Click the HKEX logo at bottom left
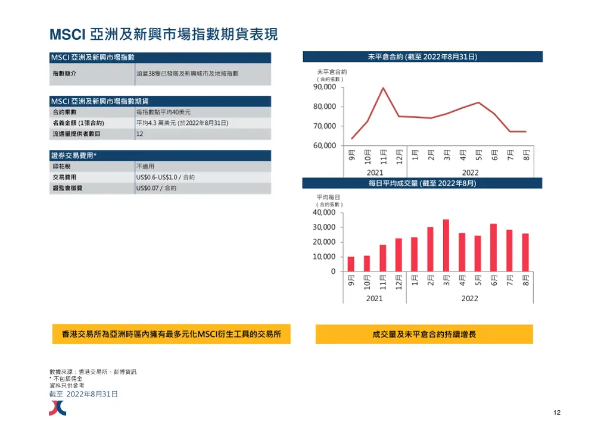Viewport: 610px width, 431px height. 58,408
